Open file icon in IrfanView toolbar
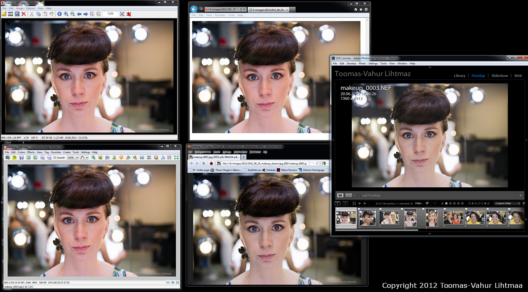The height and width of the screenshot is (292, 528). coord(4,14)
